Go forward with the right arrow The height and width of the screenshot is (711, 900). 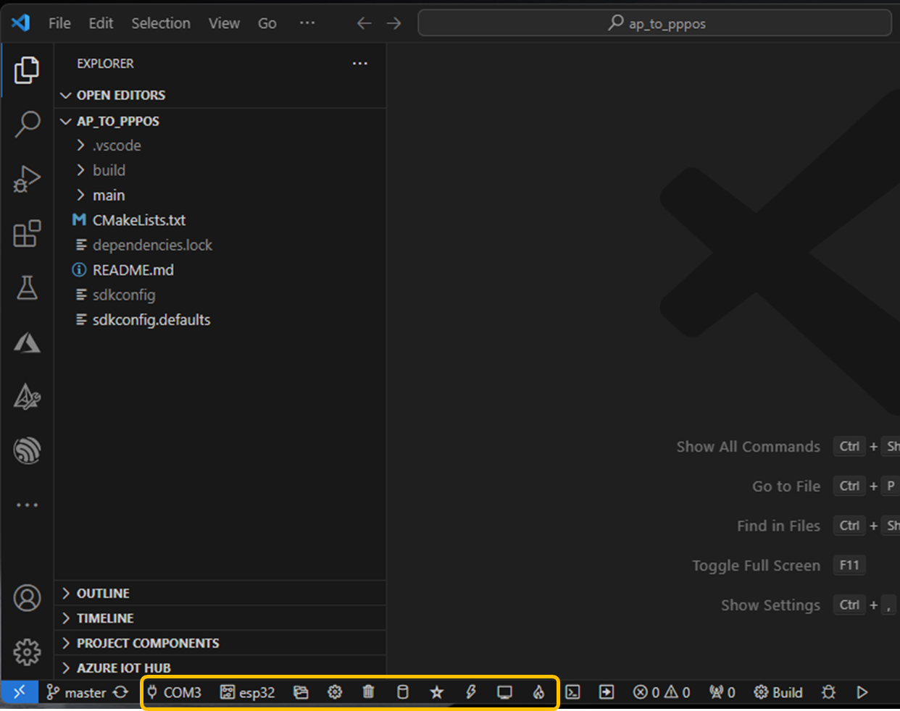[393, 23]
